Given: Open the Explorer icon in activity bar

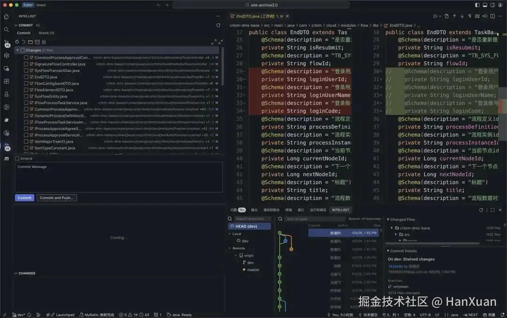Looking at the screenshot, I should tap(7, 17).
